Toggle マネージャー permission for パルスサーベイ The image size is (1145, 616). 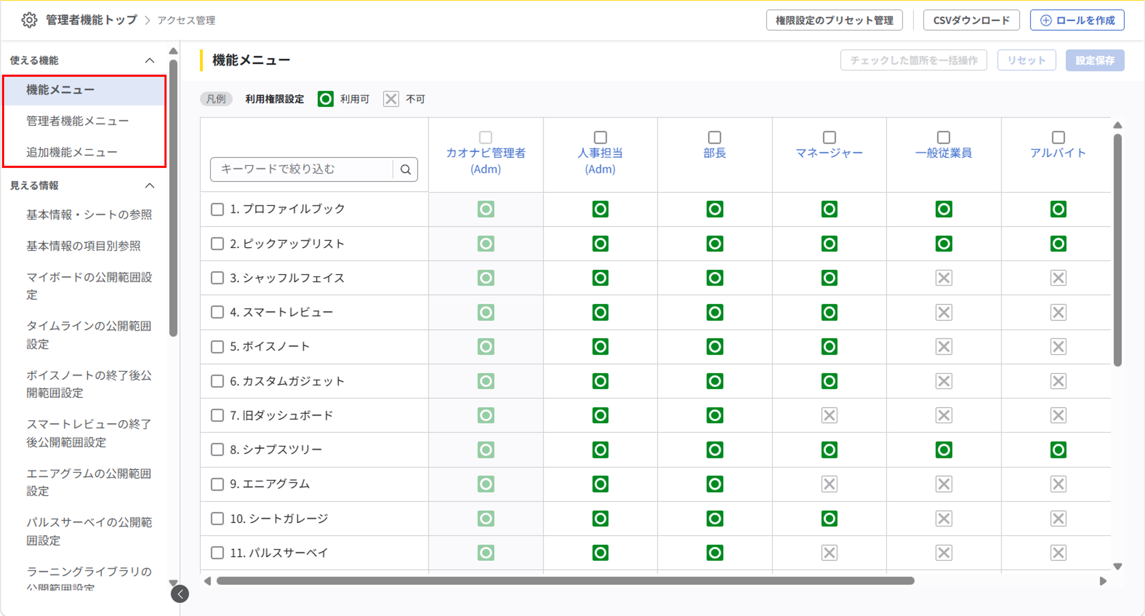coord(829,553)
